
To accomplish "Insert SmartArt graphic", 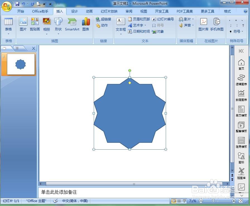I will [x=72, y=24].
